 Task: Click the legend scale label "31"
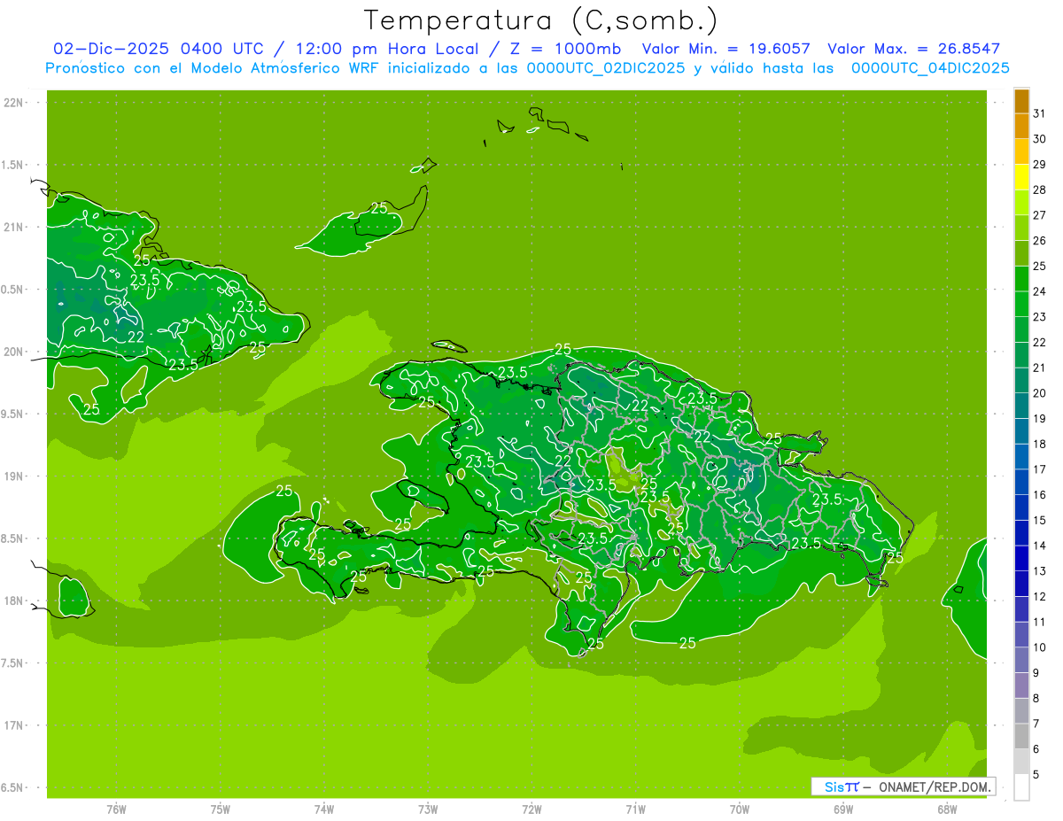coord(1040,113)
